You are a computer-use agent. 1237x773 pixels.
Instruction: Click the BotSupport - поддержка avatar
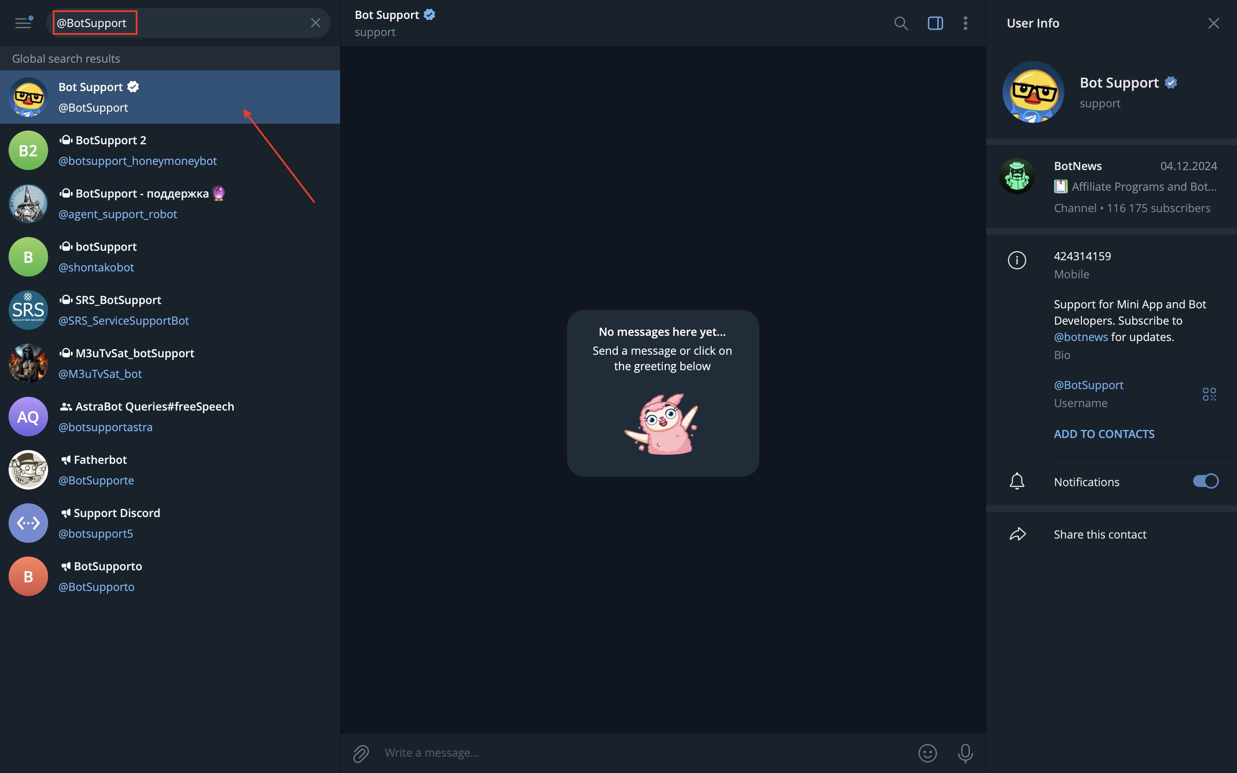[x=28, y=204]
